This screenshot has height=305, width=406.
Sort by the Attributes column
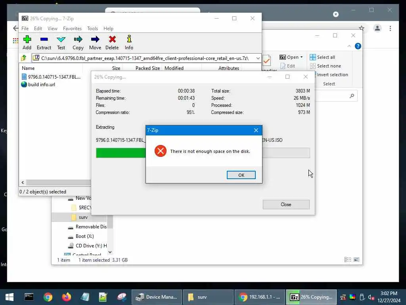(x=229, y=68)
